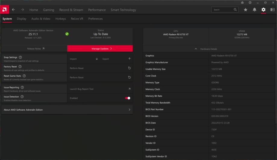Expand About AMD Software: Adrenalin Edition
Screen dimensions: 277x160
pos(67,110)
